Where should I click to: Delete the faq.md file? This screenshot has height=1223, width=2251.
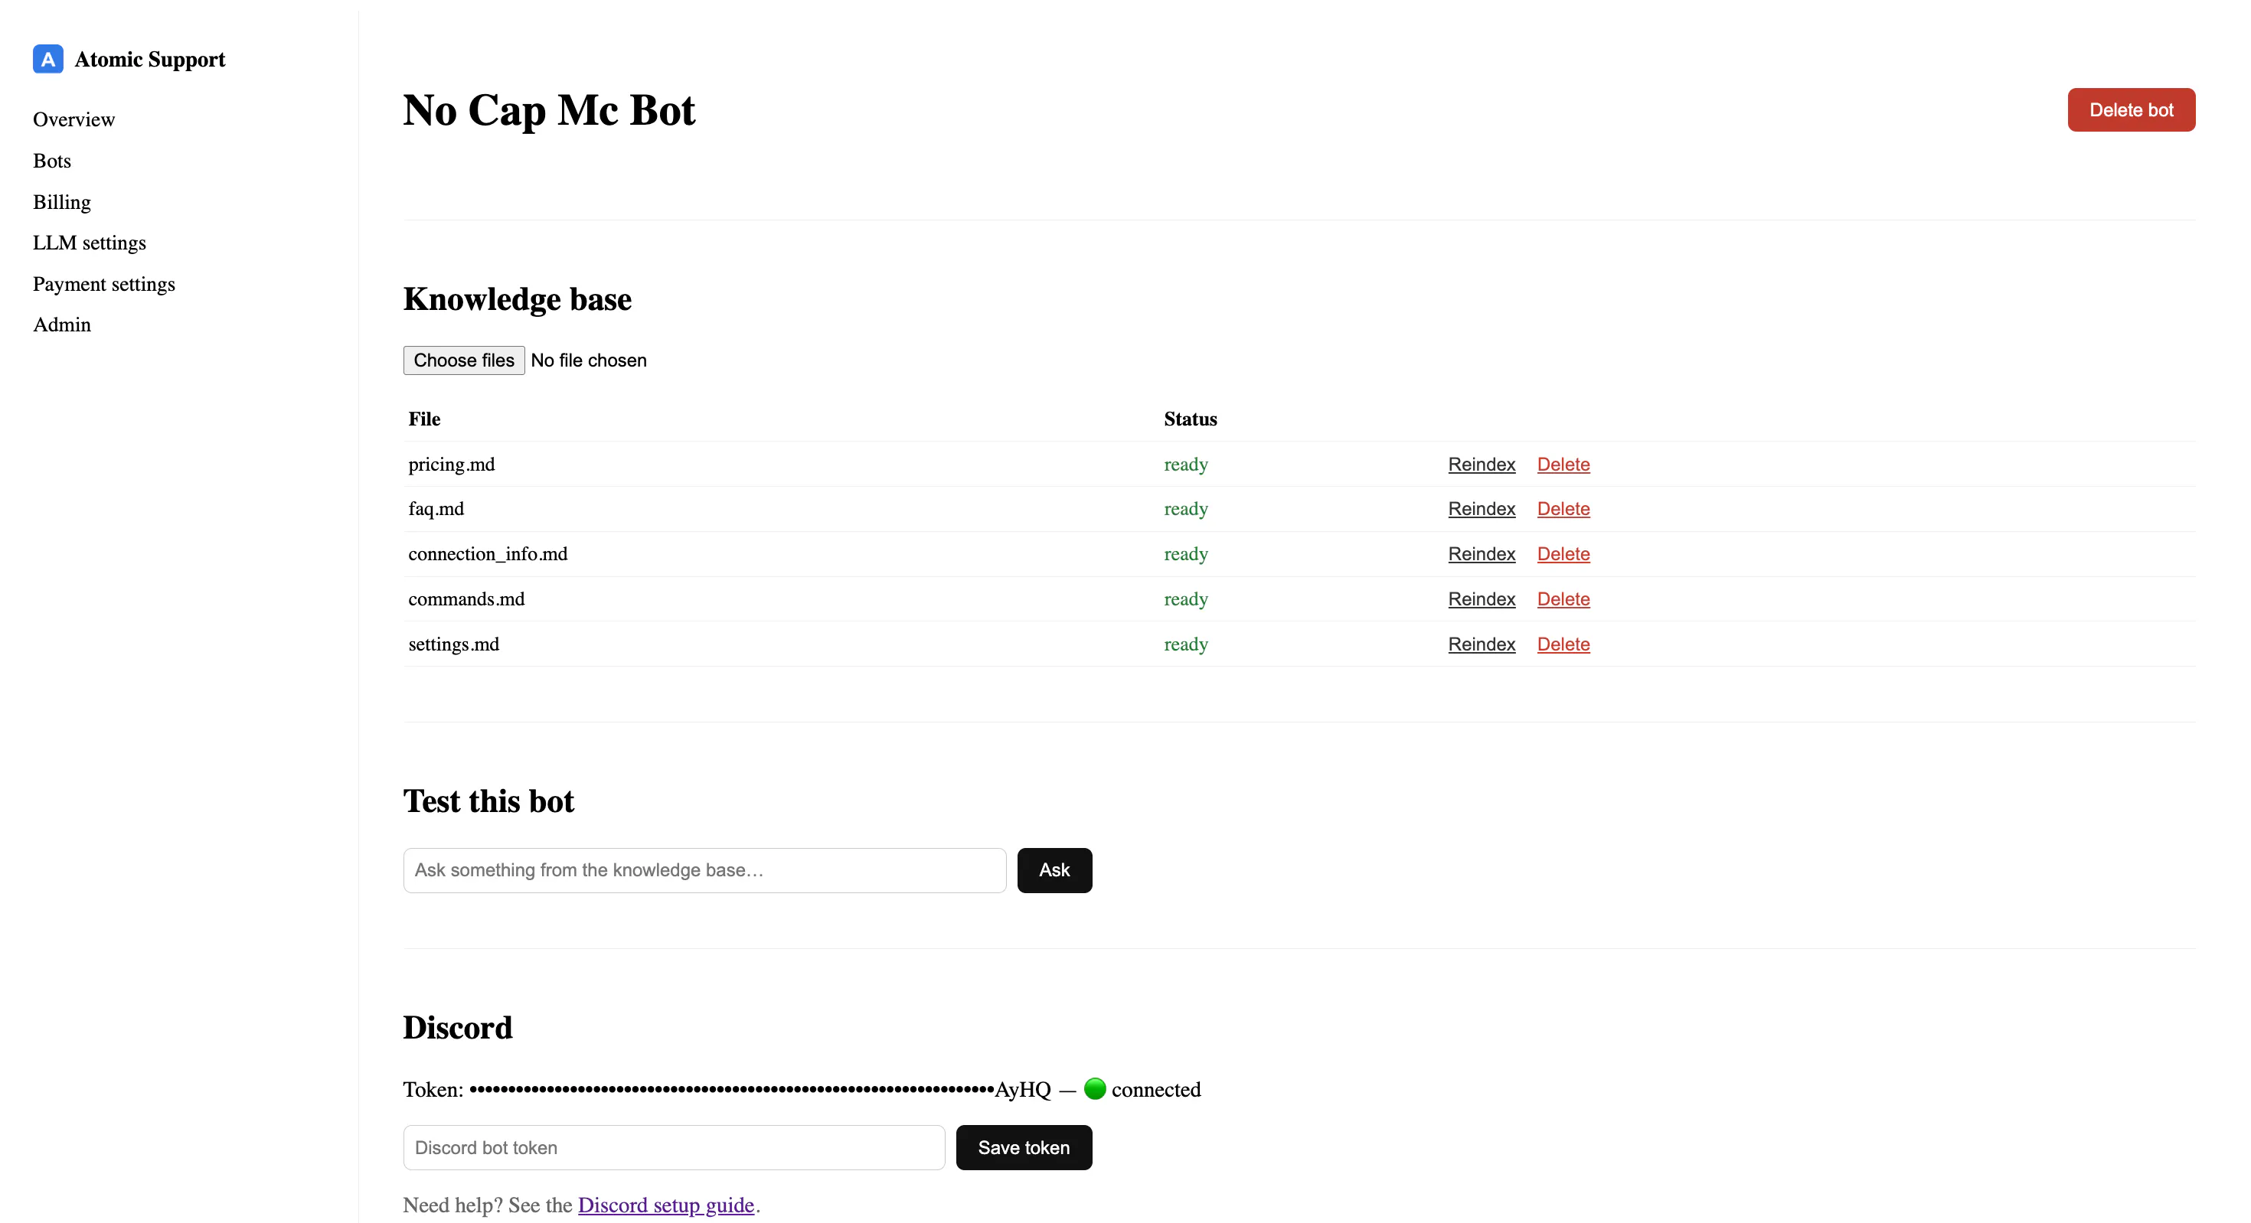click(1563, 509)
